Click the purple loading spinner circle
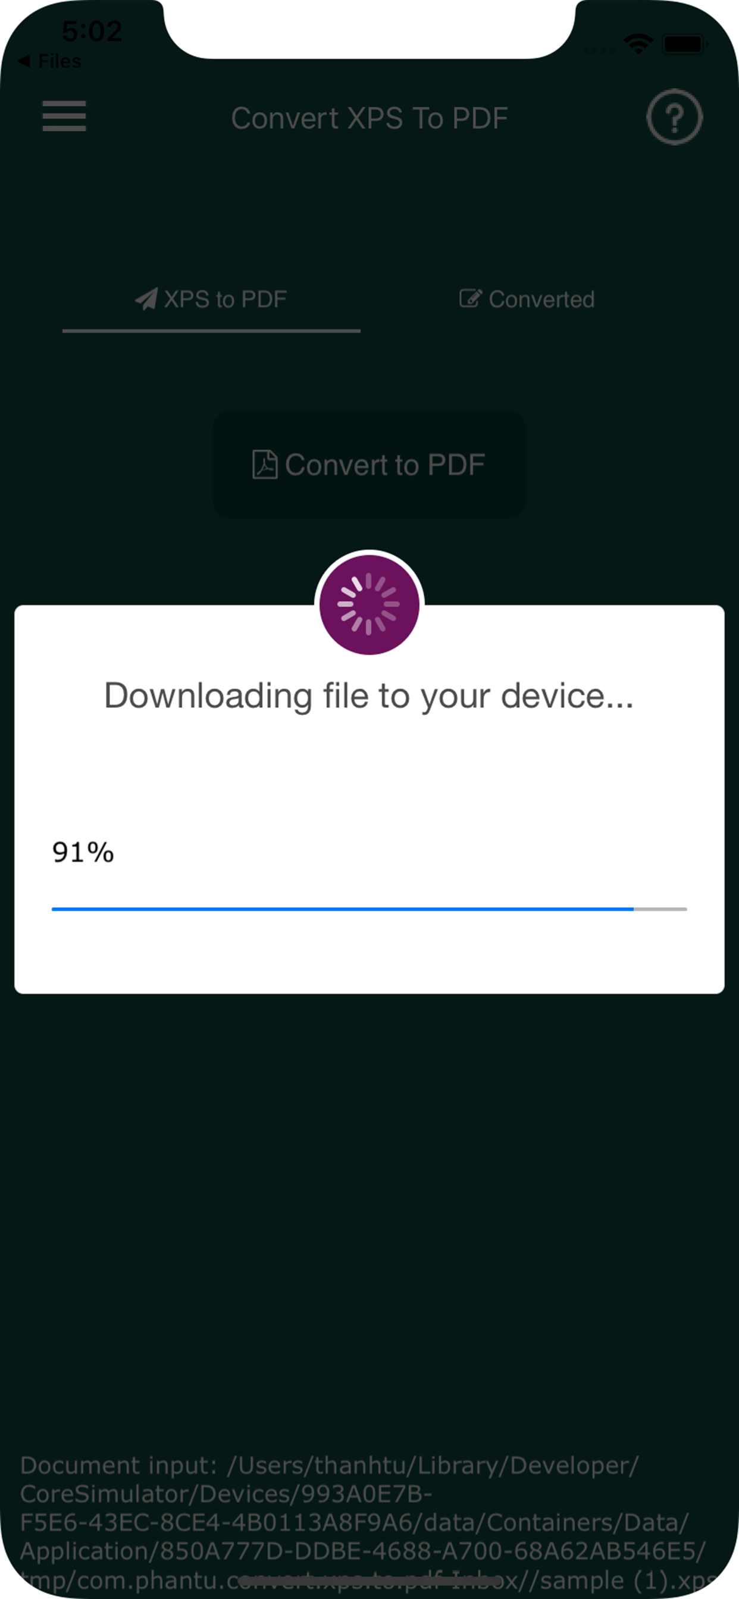The width and height of the screenshot is (739, 1599). click(x=369, y=604)
